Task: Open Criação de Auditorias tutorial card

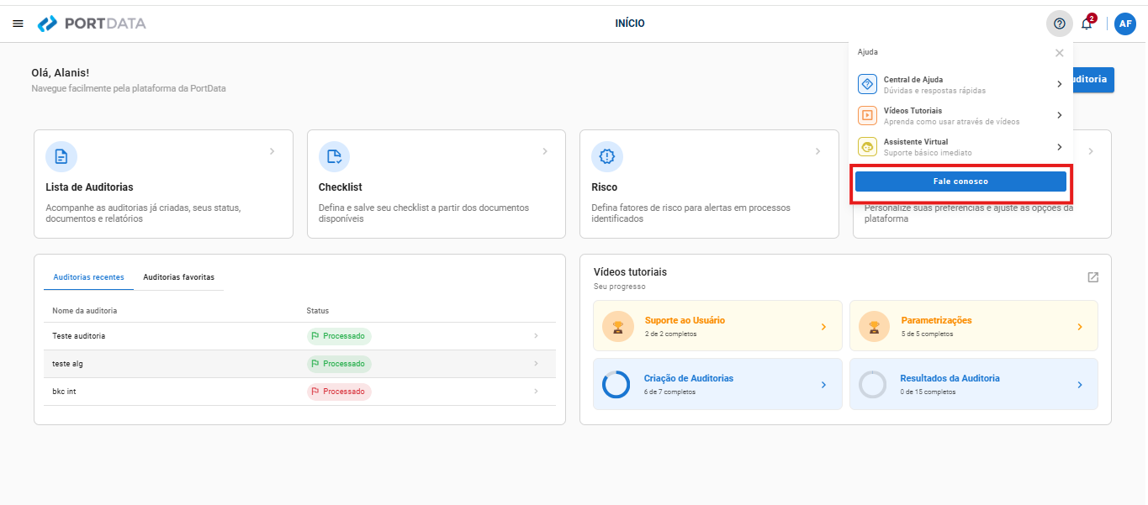Action: tap(717, 384)
